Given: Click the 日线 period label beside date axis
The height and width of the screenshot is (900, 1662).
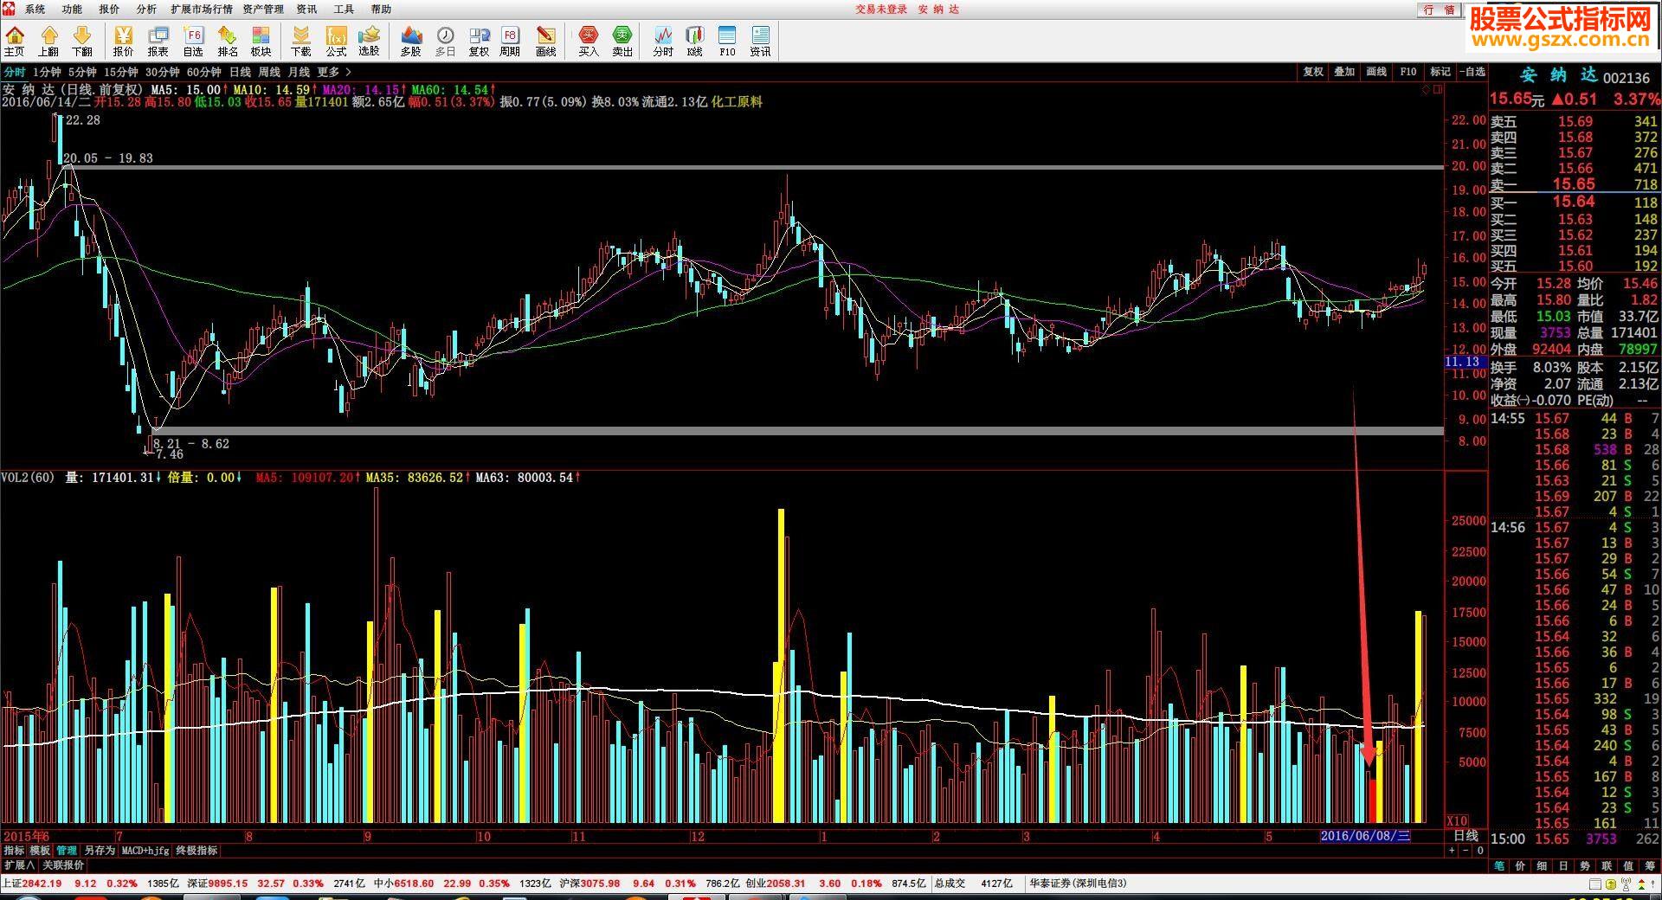Looking at the screenshot, I should click(1466, 836).
